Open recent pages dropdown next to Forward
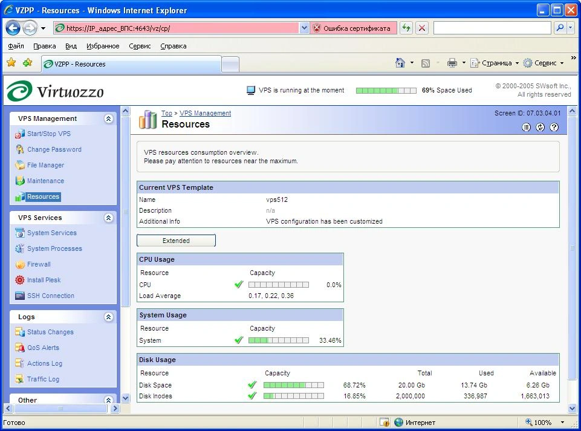This screenshot has height=431, width=581. click(43, 28)
